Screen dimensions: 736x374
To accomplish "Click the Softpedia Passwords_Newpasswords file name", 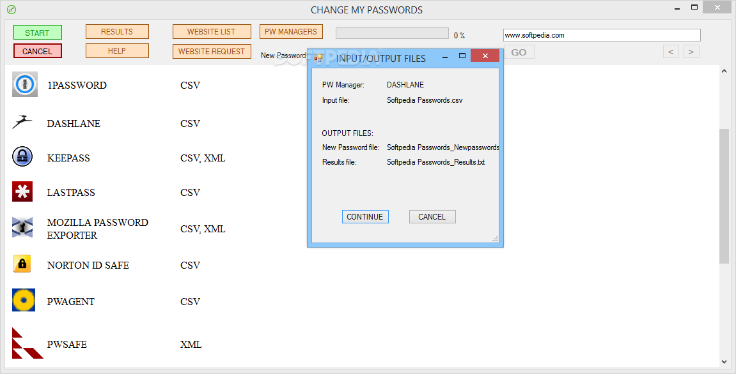I will coord(442,147).
